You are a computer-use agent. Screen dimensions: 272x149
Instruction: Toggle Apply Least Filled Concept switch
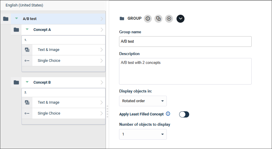point(184,114)
